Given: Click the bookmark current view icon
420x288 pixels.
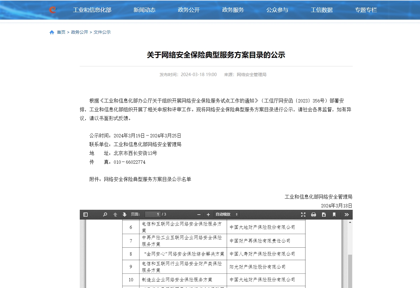Looking at the screenshot, I should pos(334,215).
